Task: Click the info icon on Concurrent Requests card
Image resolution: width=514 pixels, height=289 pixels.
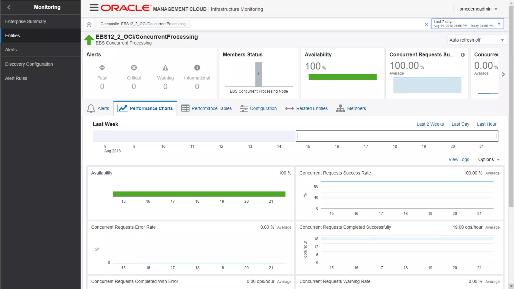Action: pyautogui.click(x=463, y=55)
